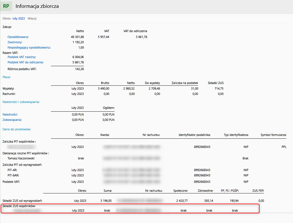Open the 'luty 2023' period selector
This screenshot has height=223, width=293.
[x=18, y=18]
